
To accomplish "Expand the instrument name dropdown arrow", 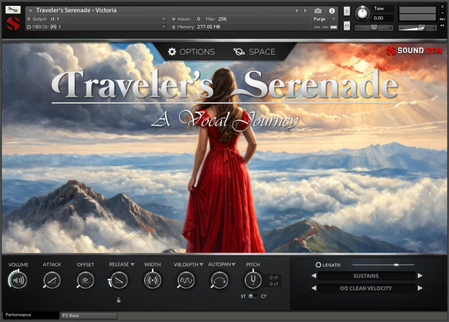I will point(30,11).
